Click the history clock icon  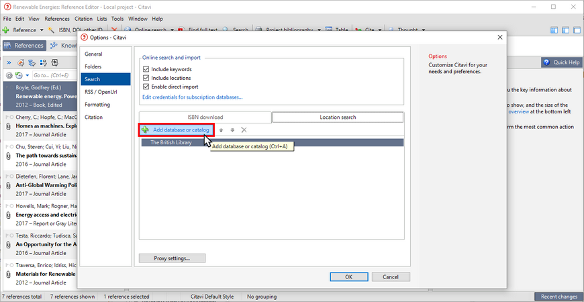[19, 75]
